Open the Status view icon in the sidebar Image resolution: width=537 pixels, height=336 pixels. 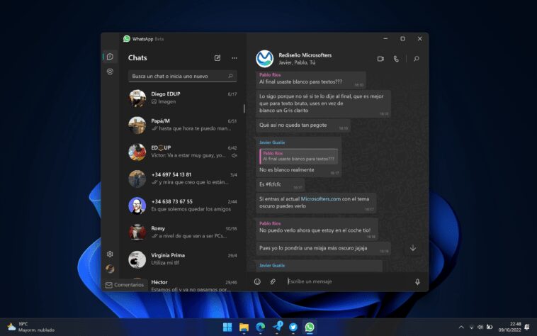110,72
